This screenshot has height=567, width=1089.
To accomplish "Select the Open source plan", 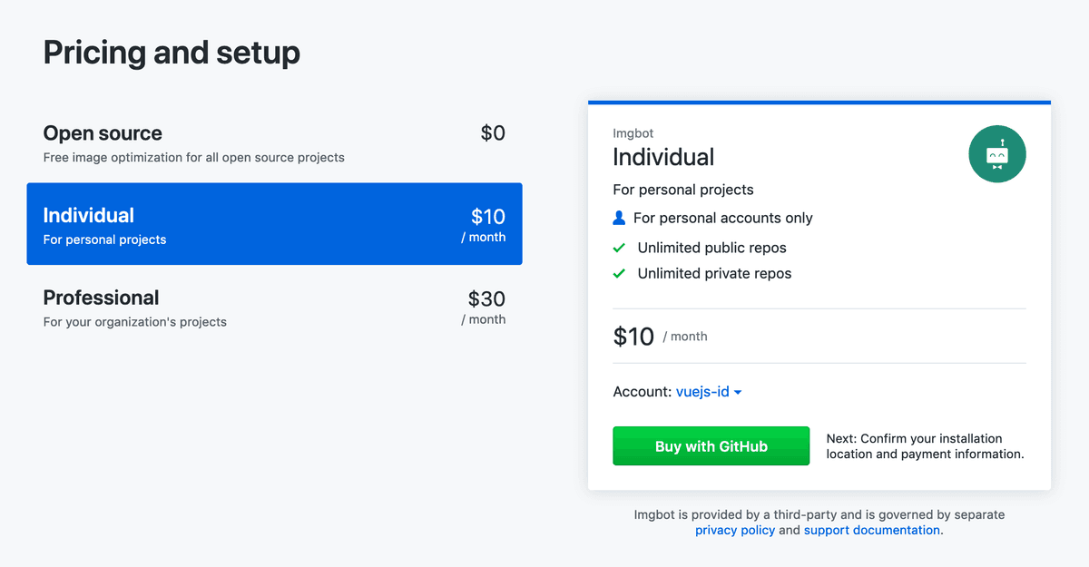I will (x=274, y=142).
